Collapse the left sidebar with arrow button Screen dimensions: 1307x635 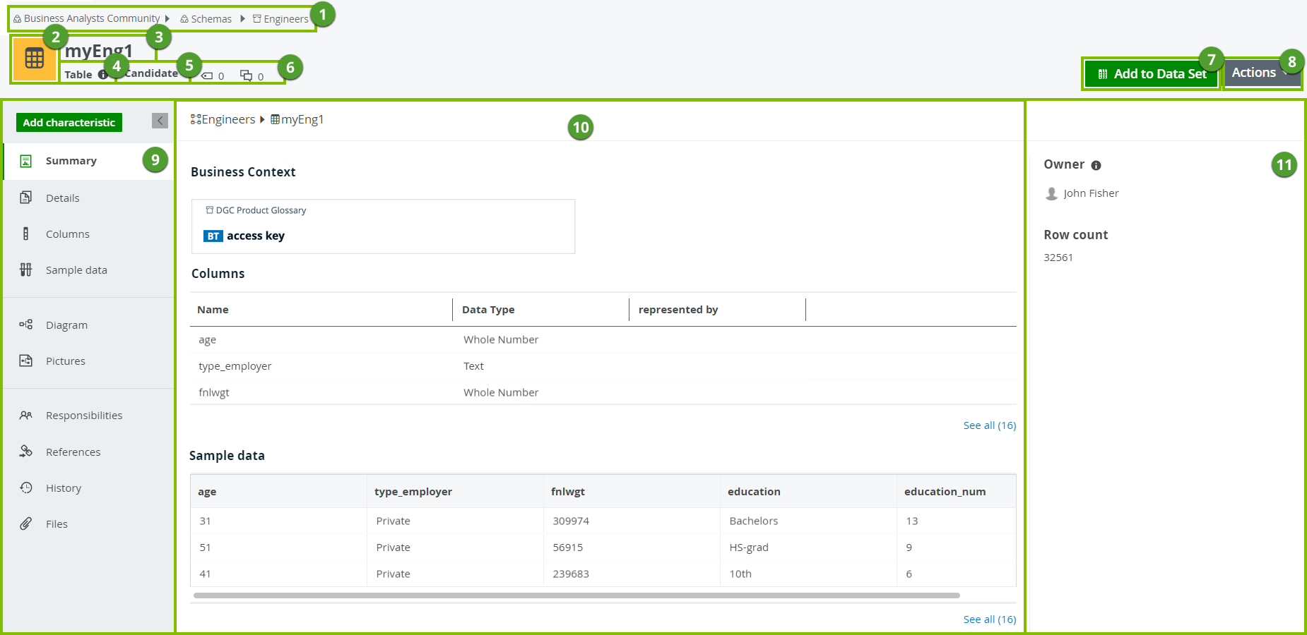(x=160, y=121)
